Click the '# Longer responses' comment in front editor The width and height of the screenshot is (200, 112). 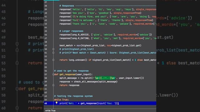pyautogui.click(x=71, y=31)
